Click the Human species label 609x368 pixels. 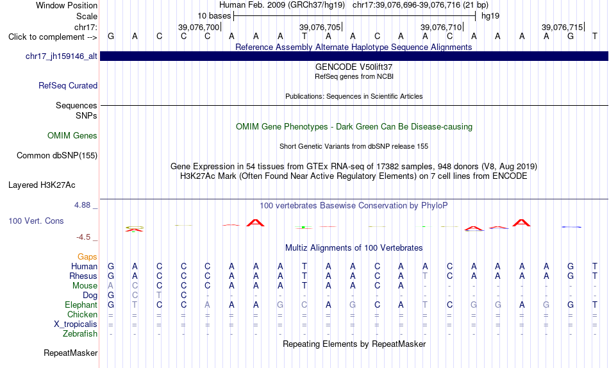(x=84, y=267)
